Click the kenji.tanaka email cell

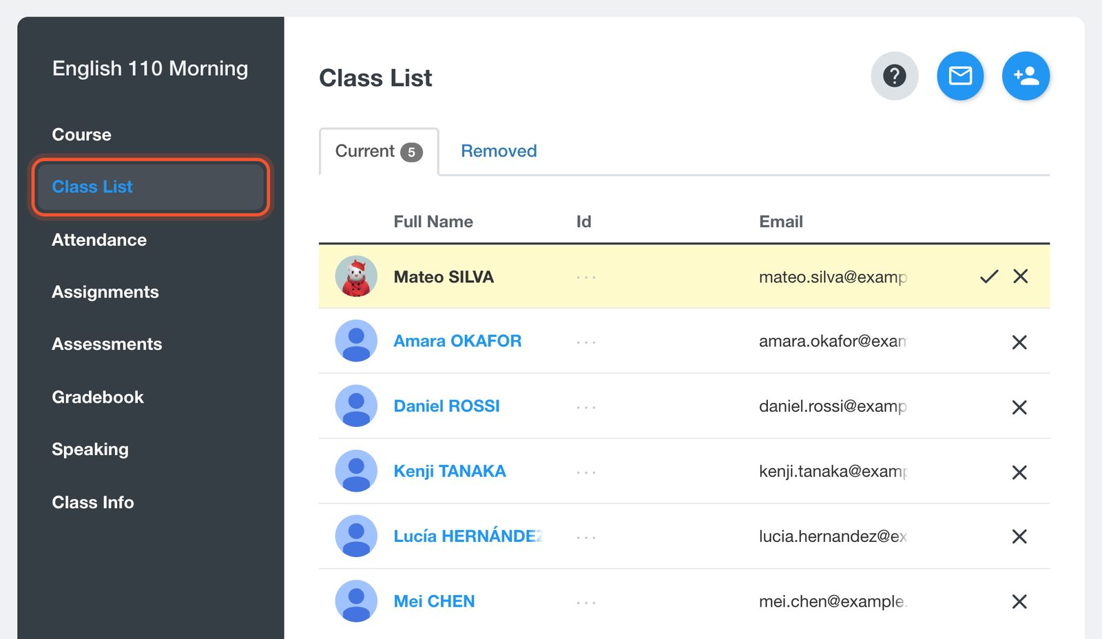coord(833,471)
